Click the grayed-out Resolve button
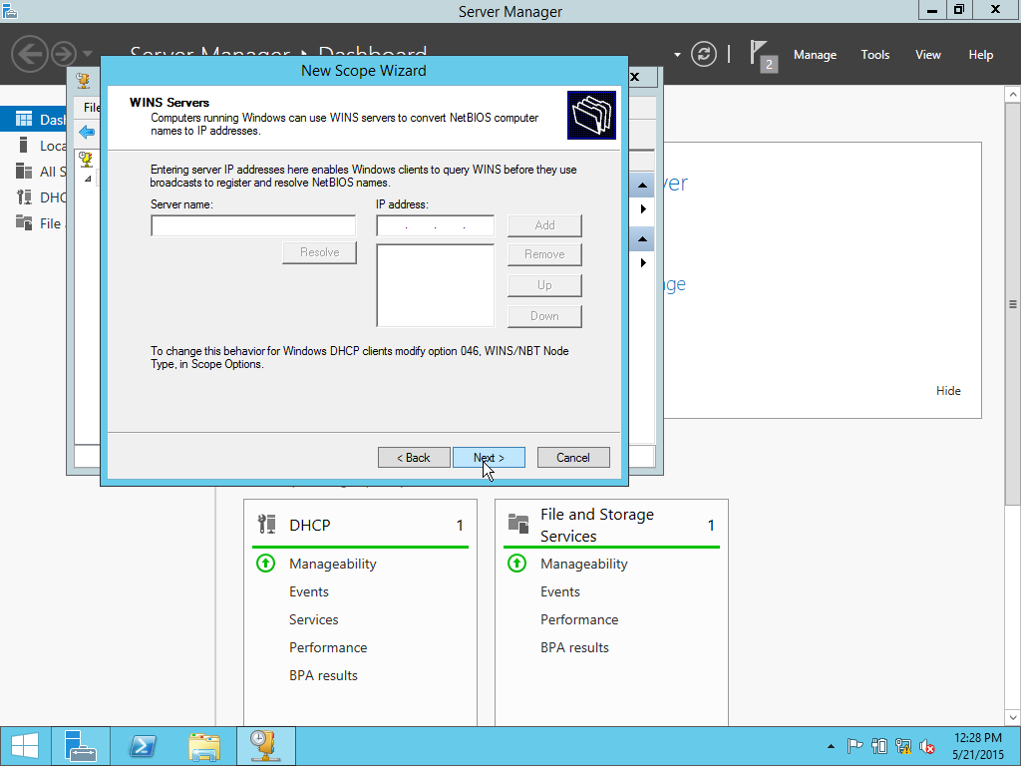Image resolution: width=1021 pixels, height=766 pixels. [x=320, y=252]
